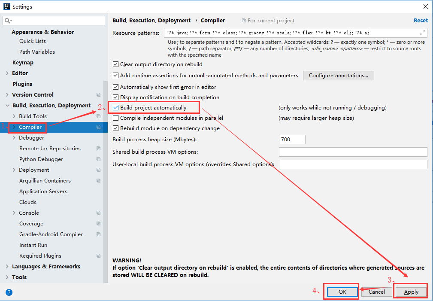
Task: Click the settings search field
Action: point(54,21)
